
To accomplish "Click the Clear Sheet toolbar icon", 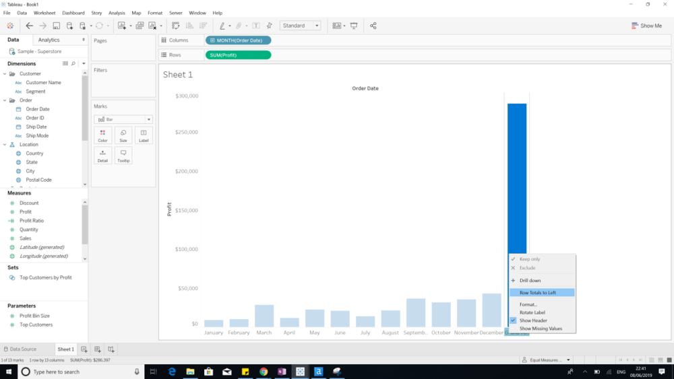I will click(x=152, y=26).
